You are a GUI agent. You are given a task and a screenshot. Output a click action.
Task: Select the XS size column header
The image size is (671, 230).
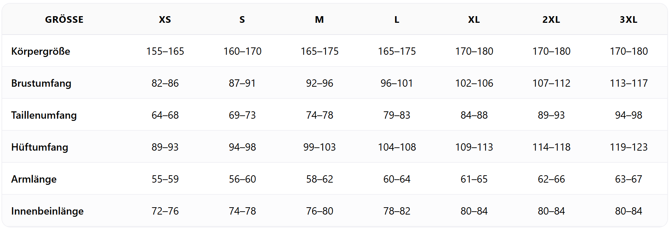pyautogui.click(x=165, y=19)
